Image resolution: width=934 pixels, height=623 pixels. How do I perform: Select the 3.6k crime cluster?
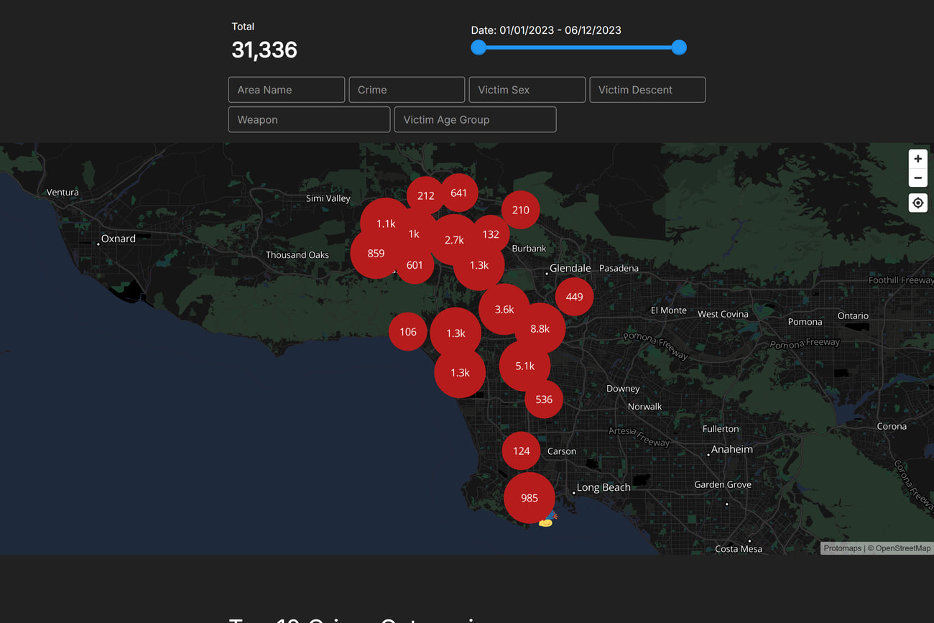coord(504,309)
